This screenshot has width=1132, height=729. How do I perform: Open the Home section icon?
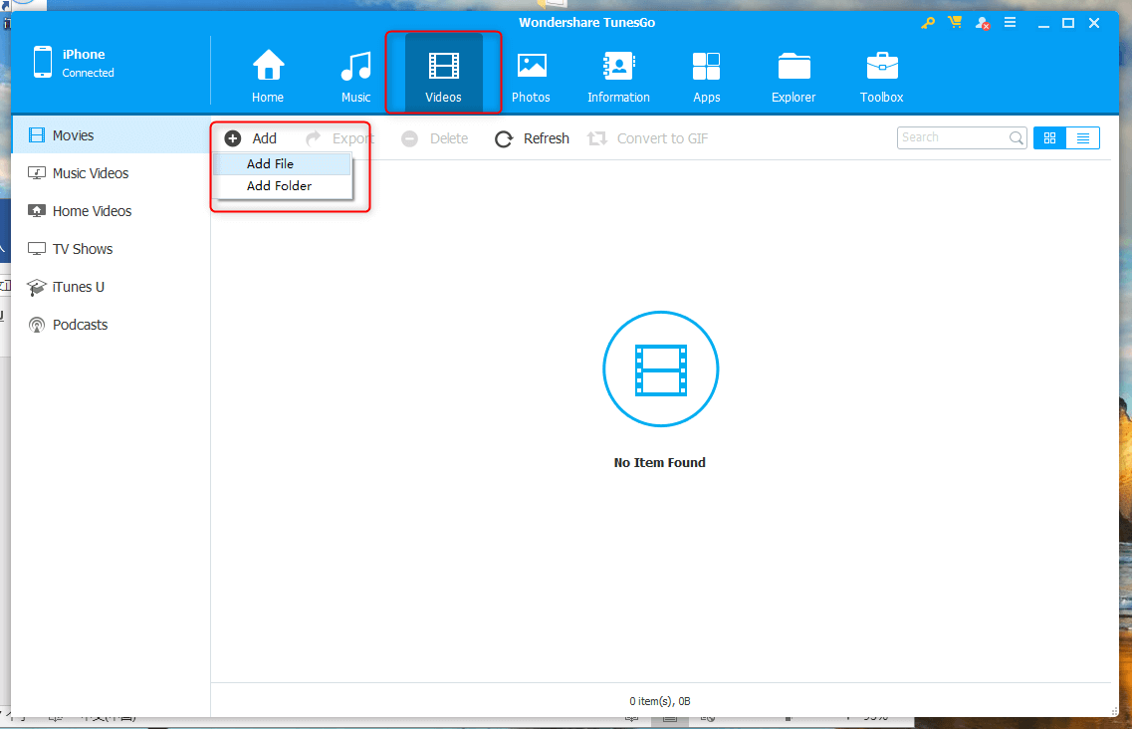[x=268, y=68]
